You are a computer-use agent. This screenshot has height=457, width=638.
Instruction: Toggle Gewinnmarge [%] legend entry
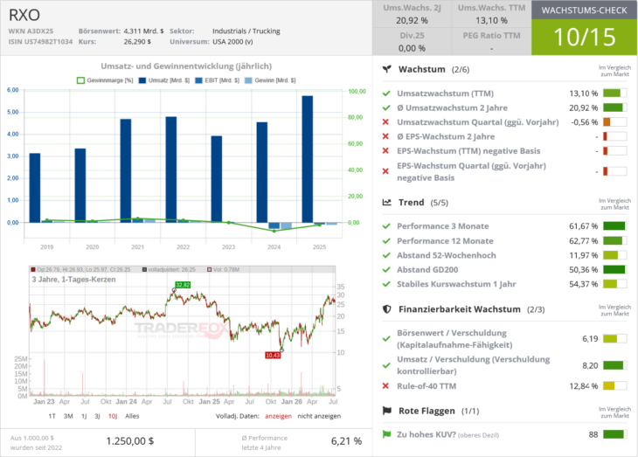pyautogui.click(x=105, y=80)
